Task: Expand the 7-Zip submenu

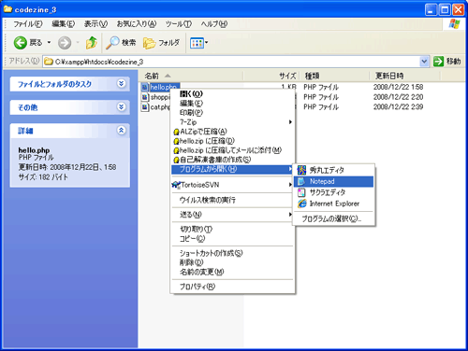Action: pos(233,122)
